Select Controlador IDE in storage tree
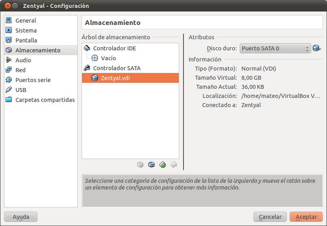This screenshot has width=327, height=226. pyautogui.click(x=130, y=48)
